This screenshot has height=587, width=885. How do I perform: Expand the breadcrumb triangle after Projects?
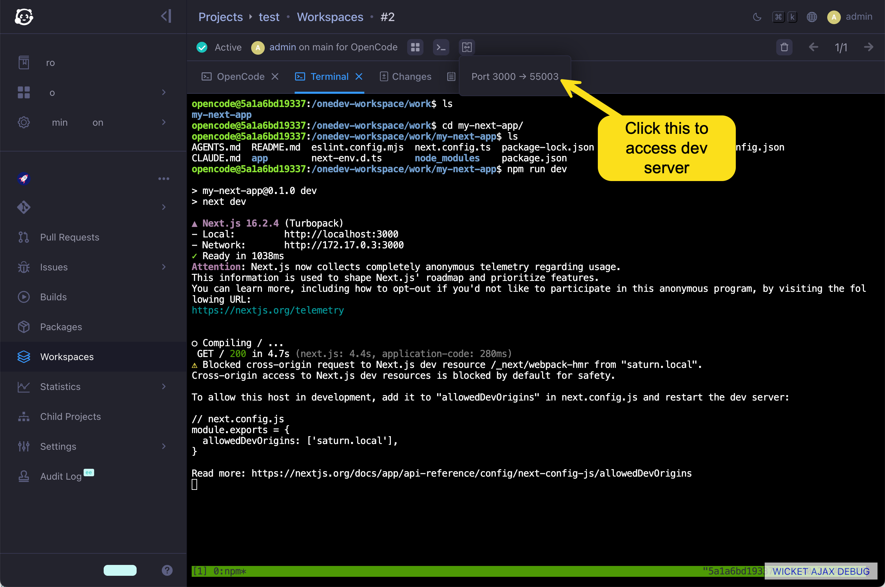coord(250,17)
